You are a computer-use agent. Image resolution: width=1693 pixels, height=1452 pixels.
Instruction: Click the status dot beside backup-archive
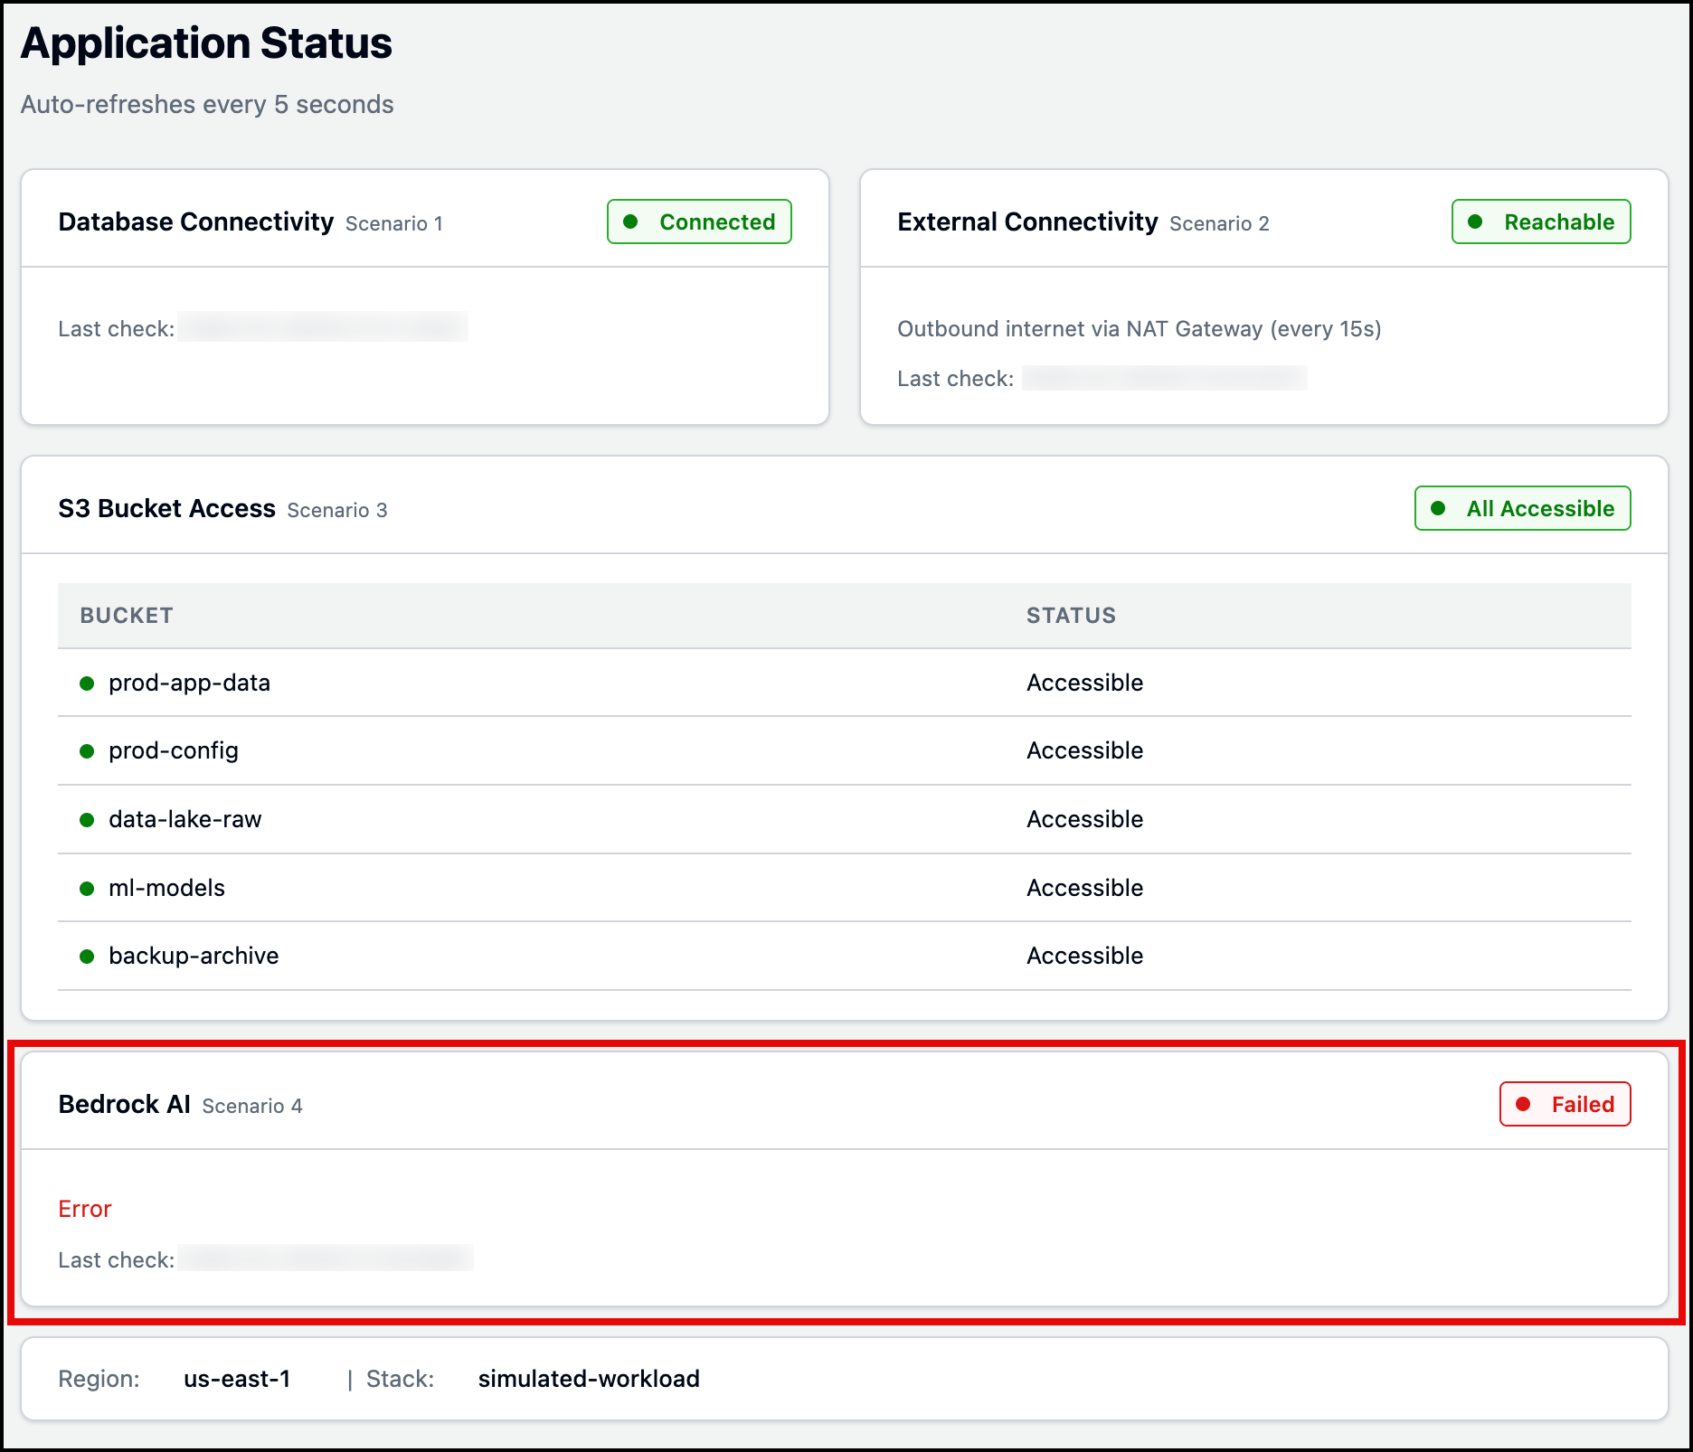pyautogui.click(x=87, y=957)
